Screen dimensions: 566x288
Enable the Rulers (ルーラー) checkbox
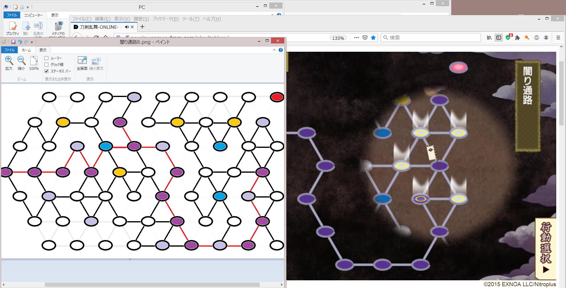coord(46,58)
